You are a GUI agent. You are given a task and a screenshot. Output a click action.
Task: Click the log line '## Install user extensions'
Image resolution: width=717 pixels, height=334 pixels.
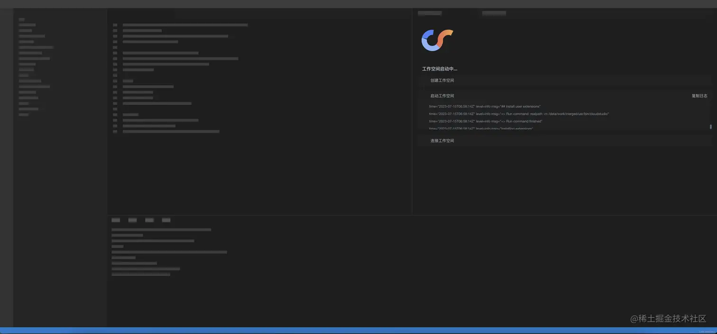point(485,107)
